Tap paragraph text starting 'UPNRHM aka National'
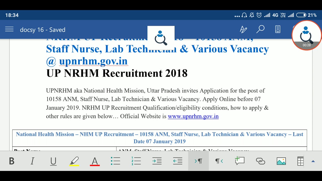Image resolution: width=322 pixels, height=181 pixels. 157,103
